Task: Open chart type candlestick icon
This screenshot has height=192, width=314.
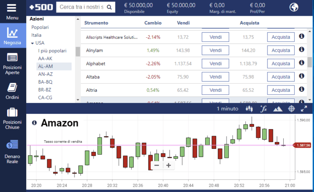Action: [x=249, y=109]
